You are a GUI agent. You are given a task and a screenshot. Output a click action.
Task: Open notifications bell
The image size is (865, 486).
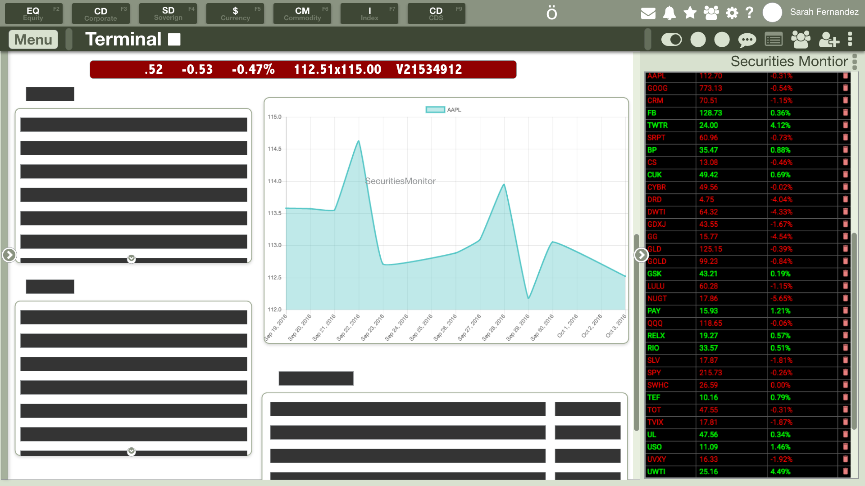[669, 13]
